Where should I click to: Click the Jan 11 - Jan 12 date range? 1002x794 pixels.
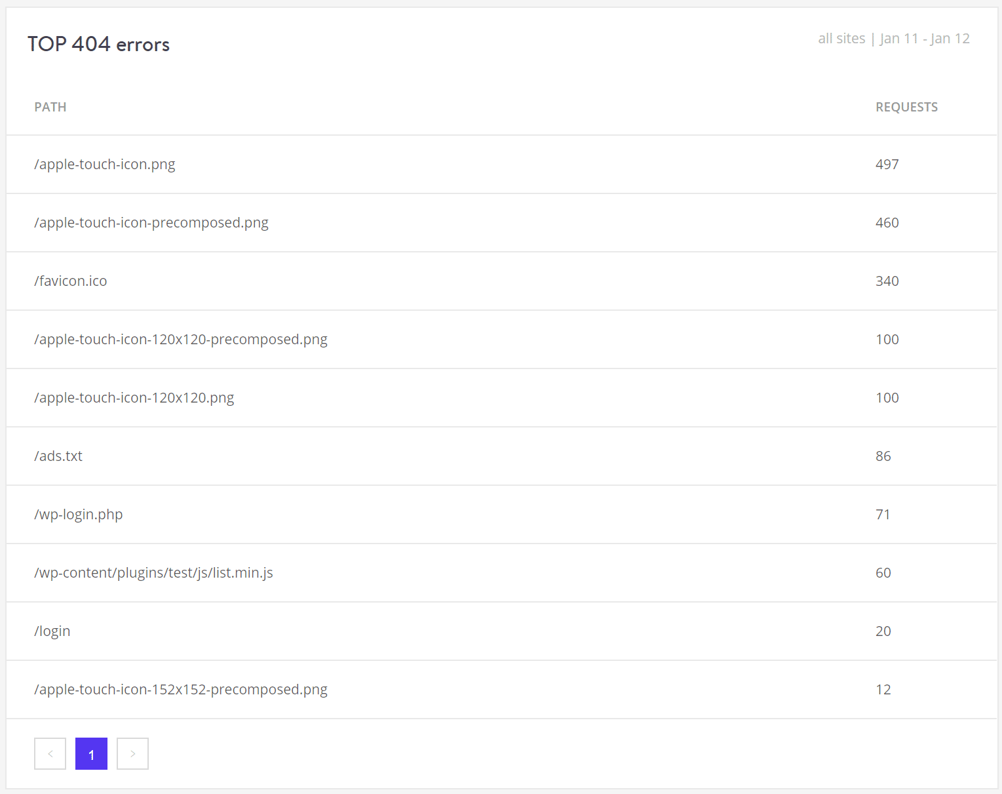coord(925,38)
